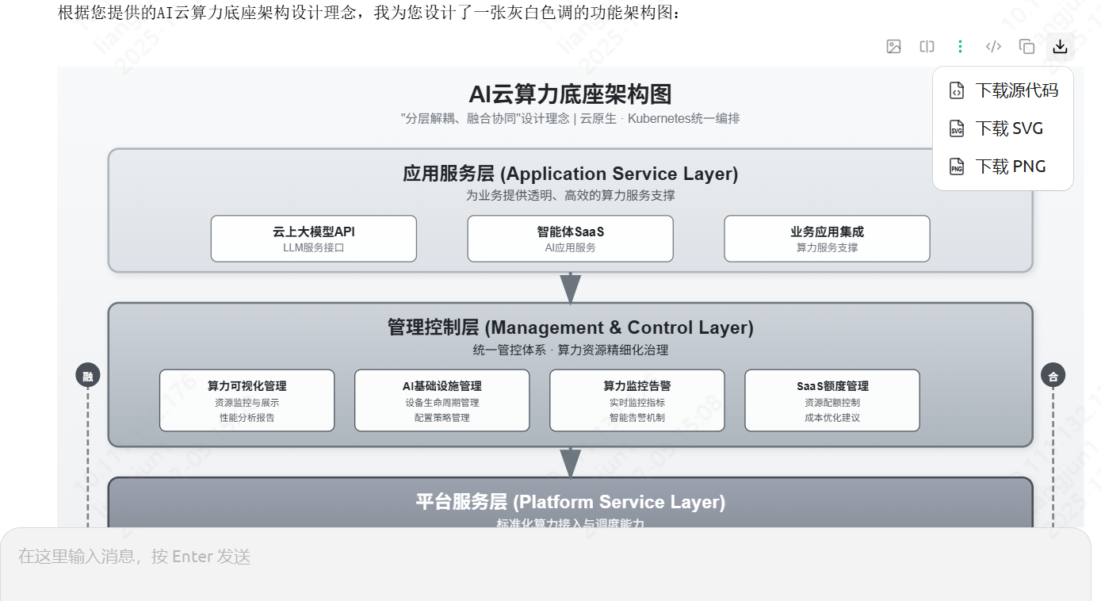Open the green three-dot options menu

click(x=960, y=47)
